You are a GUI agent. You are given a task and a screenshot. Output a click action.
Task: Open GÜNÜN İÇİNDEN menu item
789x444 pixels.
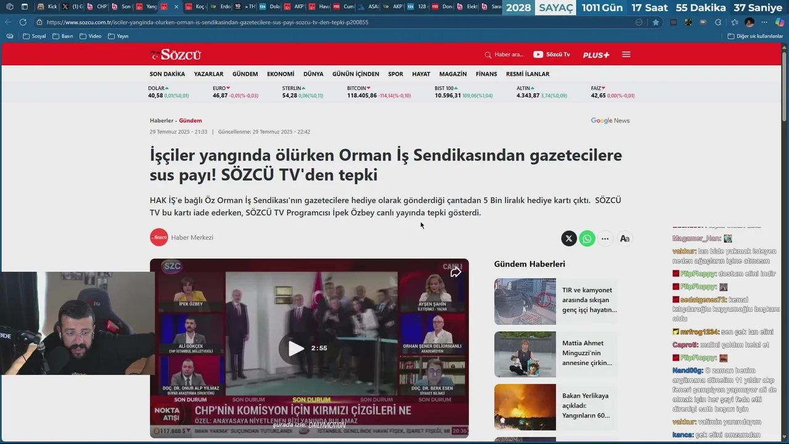coord(356,74)
